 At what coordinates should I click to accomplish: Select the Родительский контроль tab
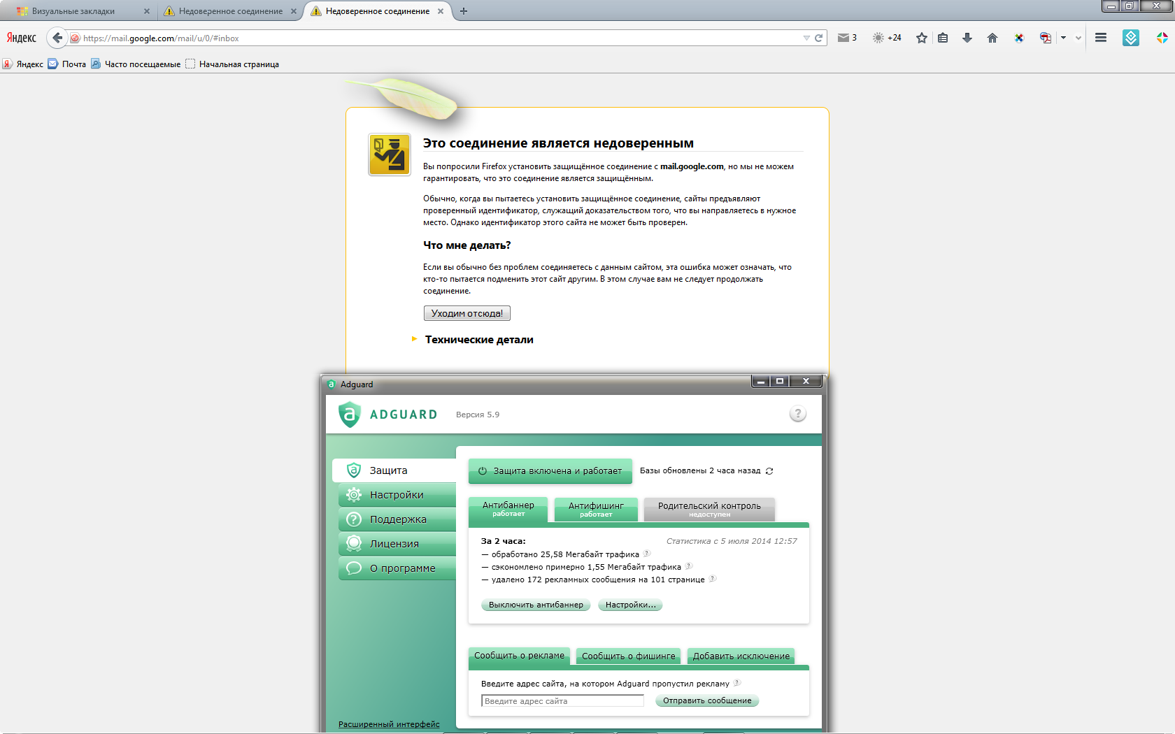709,510
